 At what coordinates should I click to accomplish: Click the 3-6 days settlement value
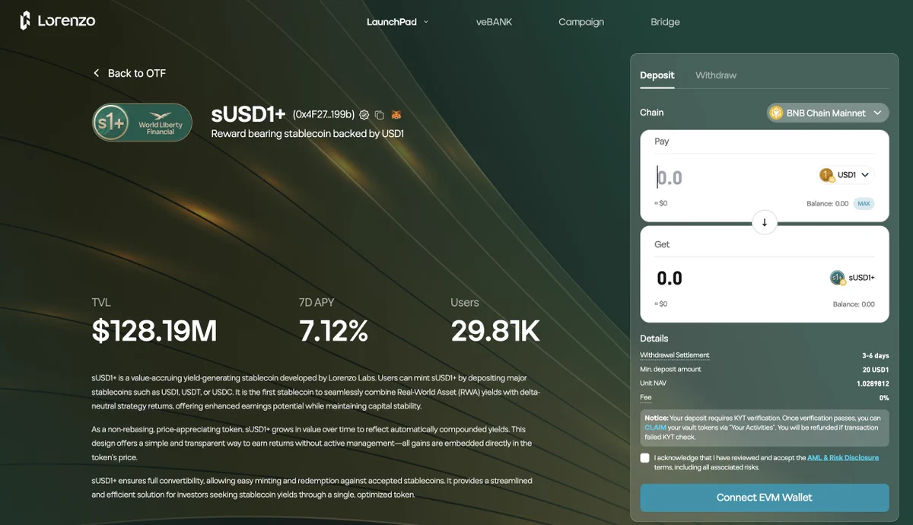click(875, 355)
